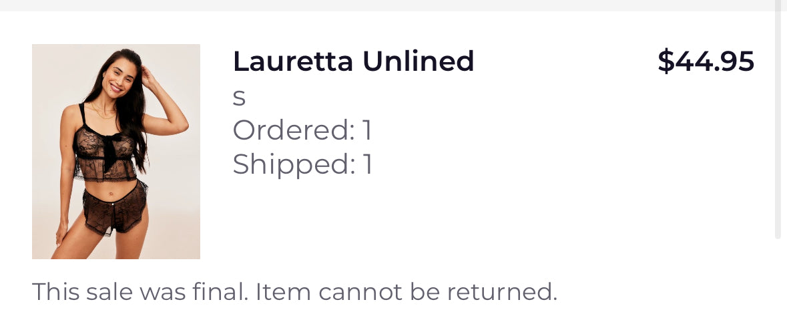Click the shipped quantity number 1
Image resolution: width=787 pixels, height=318 pixels.
(x=367, y=164)
